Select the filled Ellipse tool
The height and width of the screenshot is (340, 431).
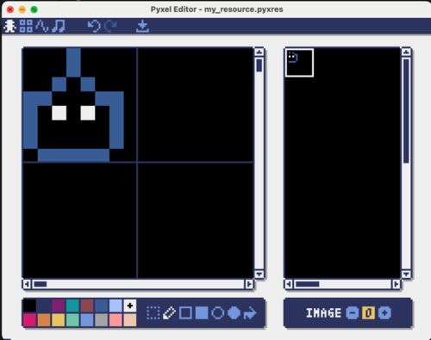pos(234,312)
